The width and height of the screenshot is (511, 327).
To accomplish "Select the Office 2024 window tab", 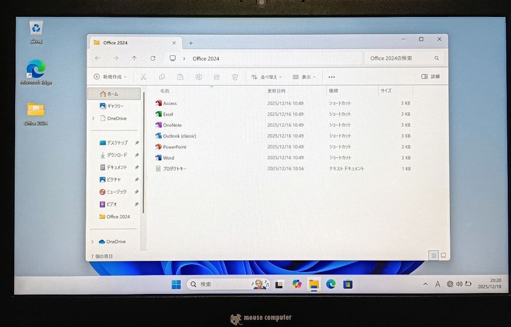I will coord(135,43).
